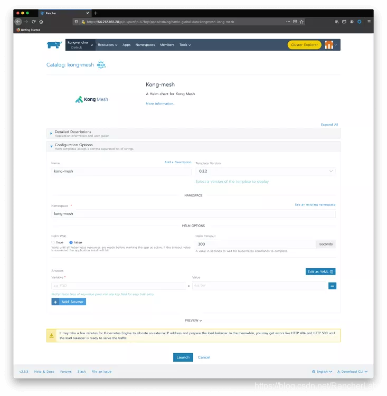Click the Edit as YAML button

[x=320, y=272]
